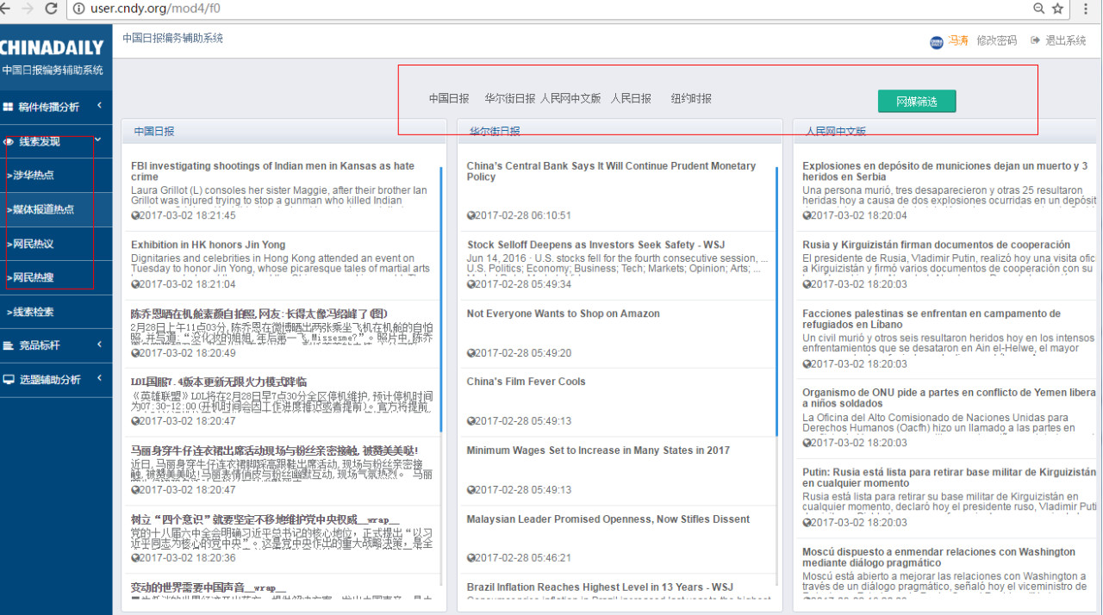The width and height of the screenshot is (1103, 615).
Task: Click the timestamp 2017-03-02 18:21:45
Action: tap(188, 215)
